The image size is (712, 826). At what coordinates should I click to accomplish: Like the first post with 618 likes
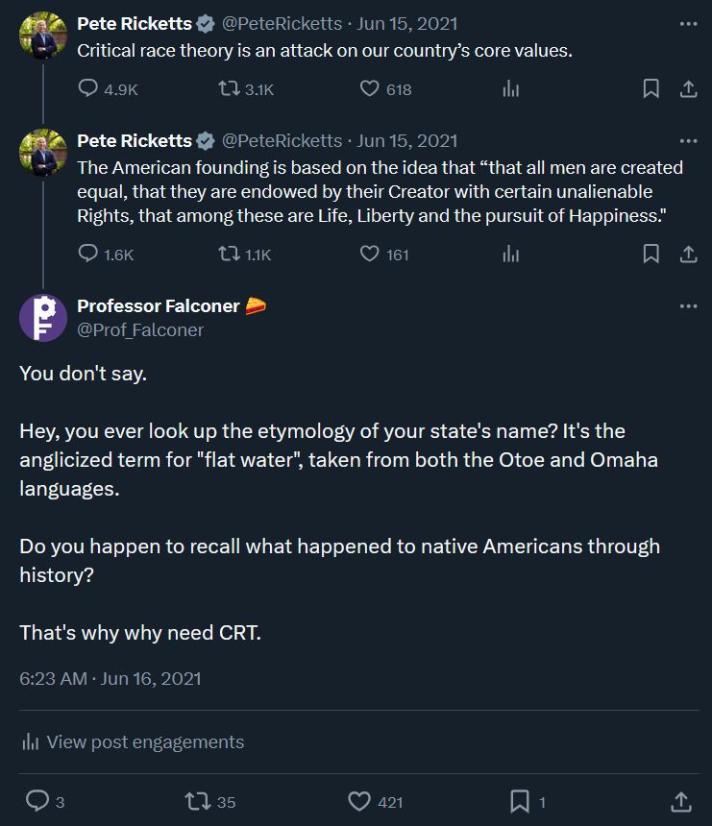[370, 89]
